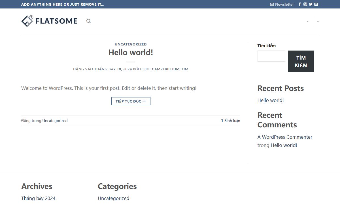Focus the sidebar "Tìm kiếm" text field
Viewport: 340px width, 209px height.
[x=271, y=56]
